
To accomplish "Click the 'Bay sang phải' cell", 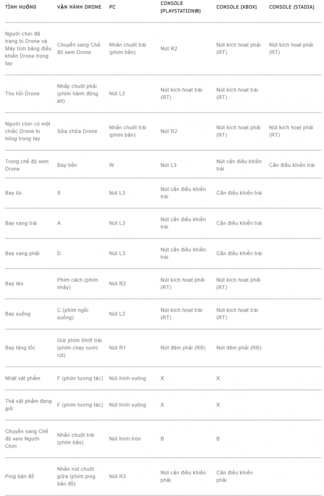I will point(22,253).
